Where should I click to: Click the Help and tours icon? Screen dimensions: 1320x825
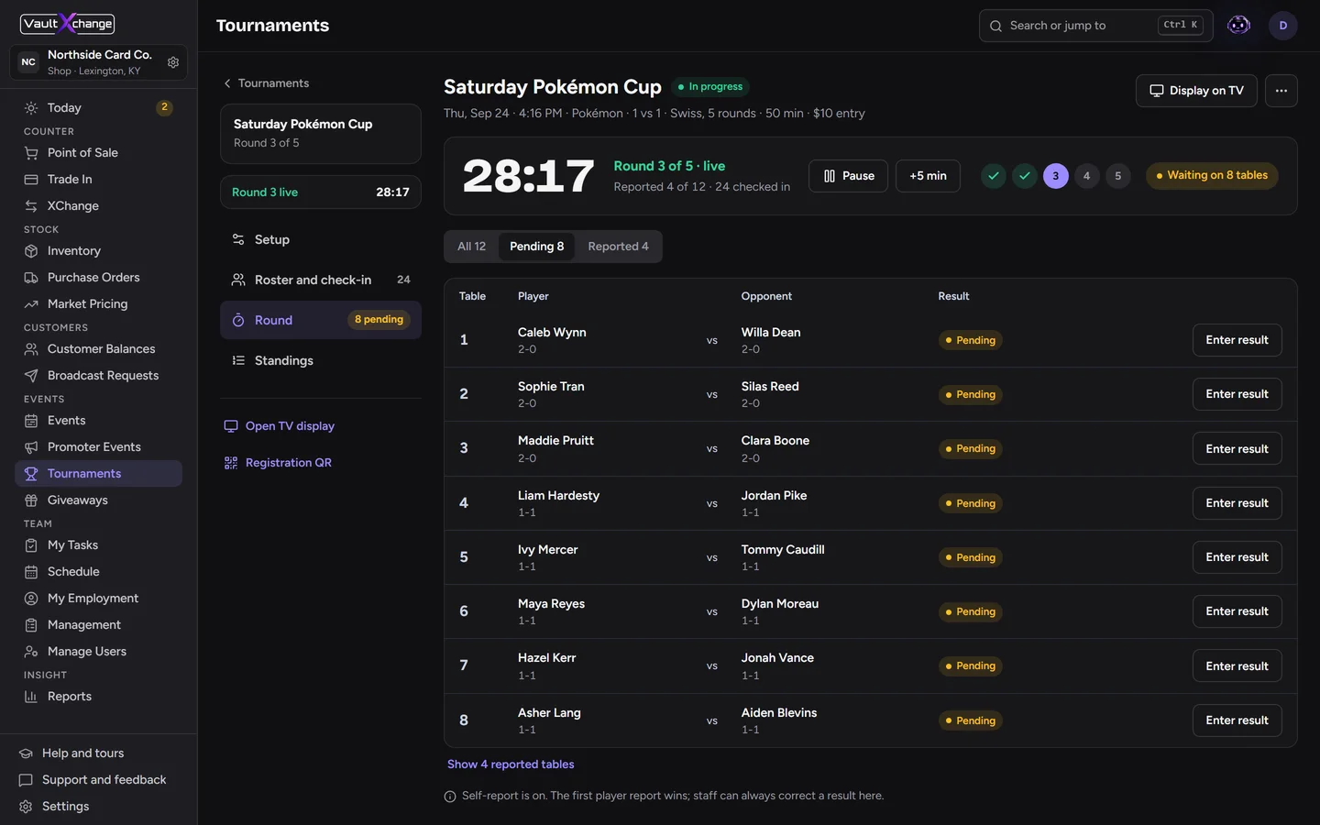click(x=26, y=753)
